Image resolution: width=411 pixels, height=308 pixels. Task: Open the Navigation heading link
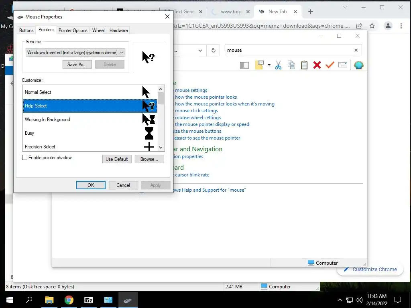point(198,149)
